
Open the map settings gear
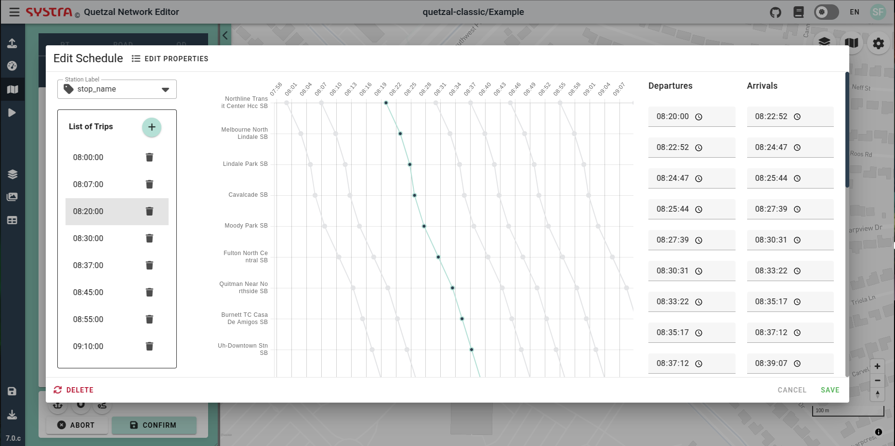click(x=879, y=43)
